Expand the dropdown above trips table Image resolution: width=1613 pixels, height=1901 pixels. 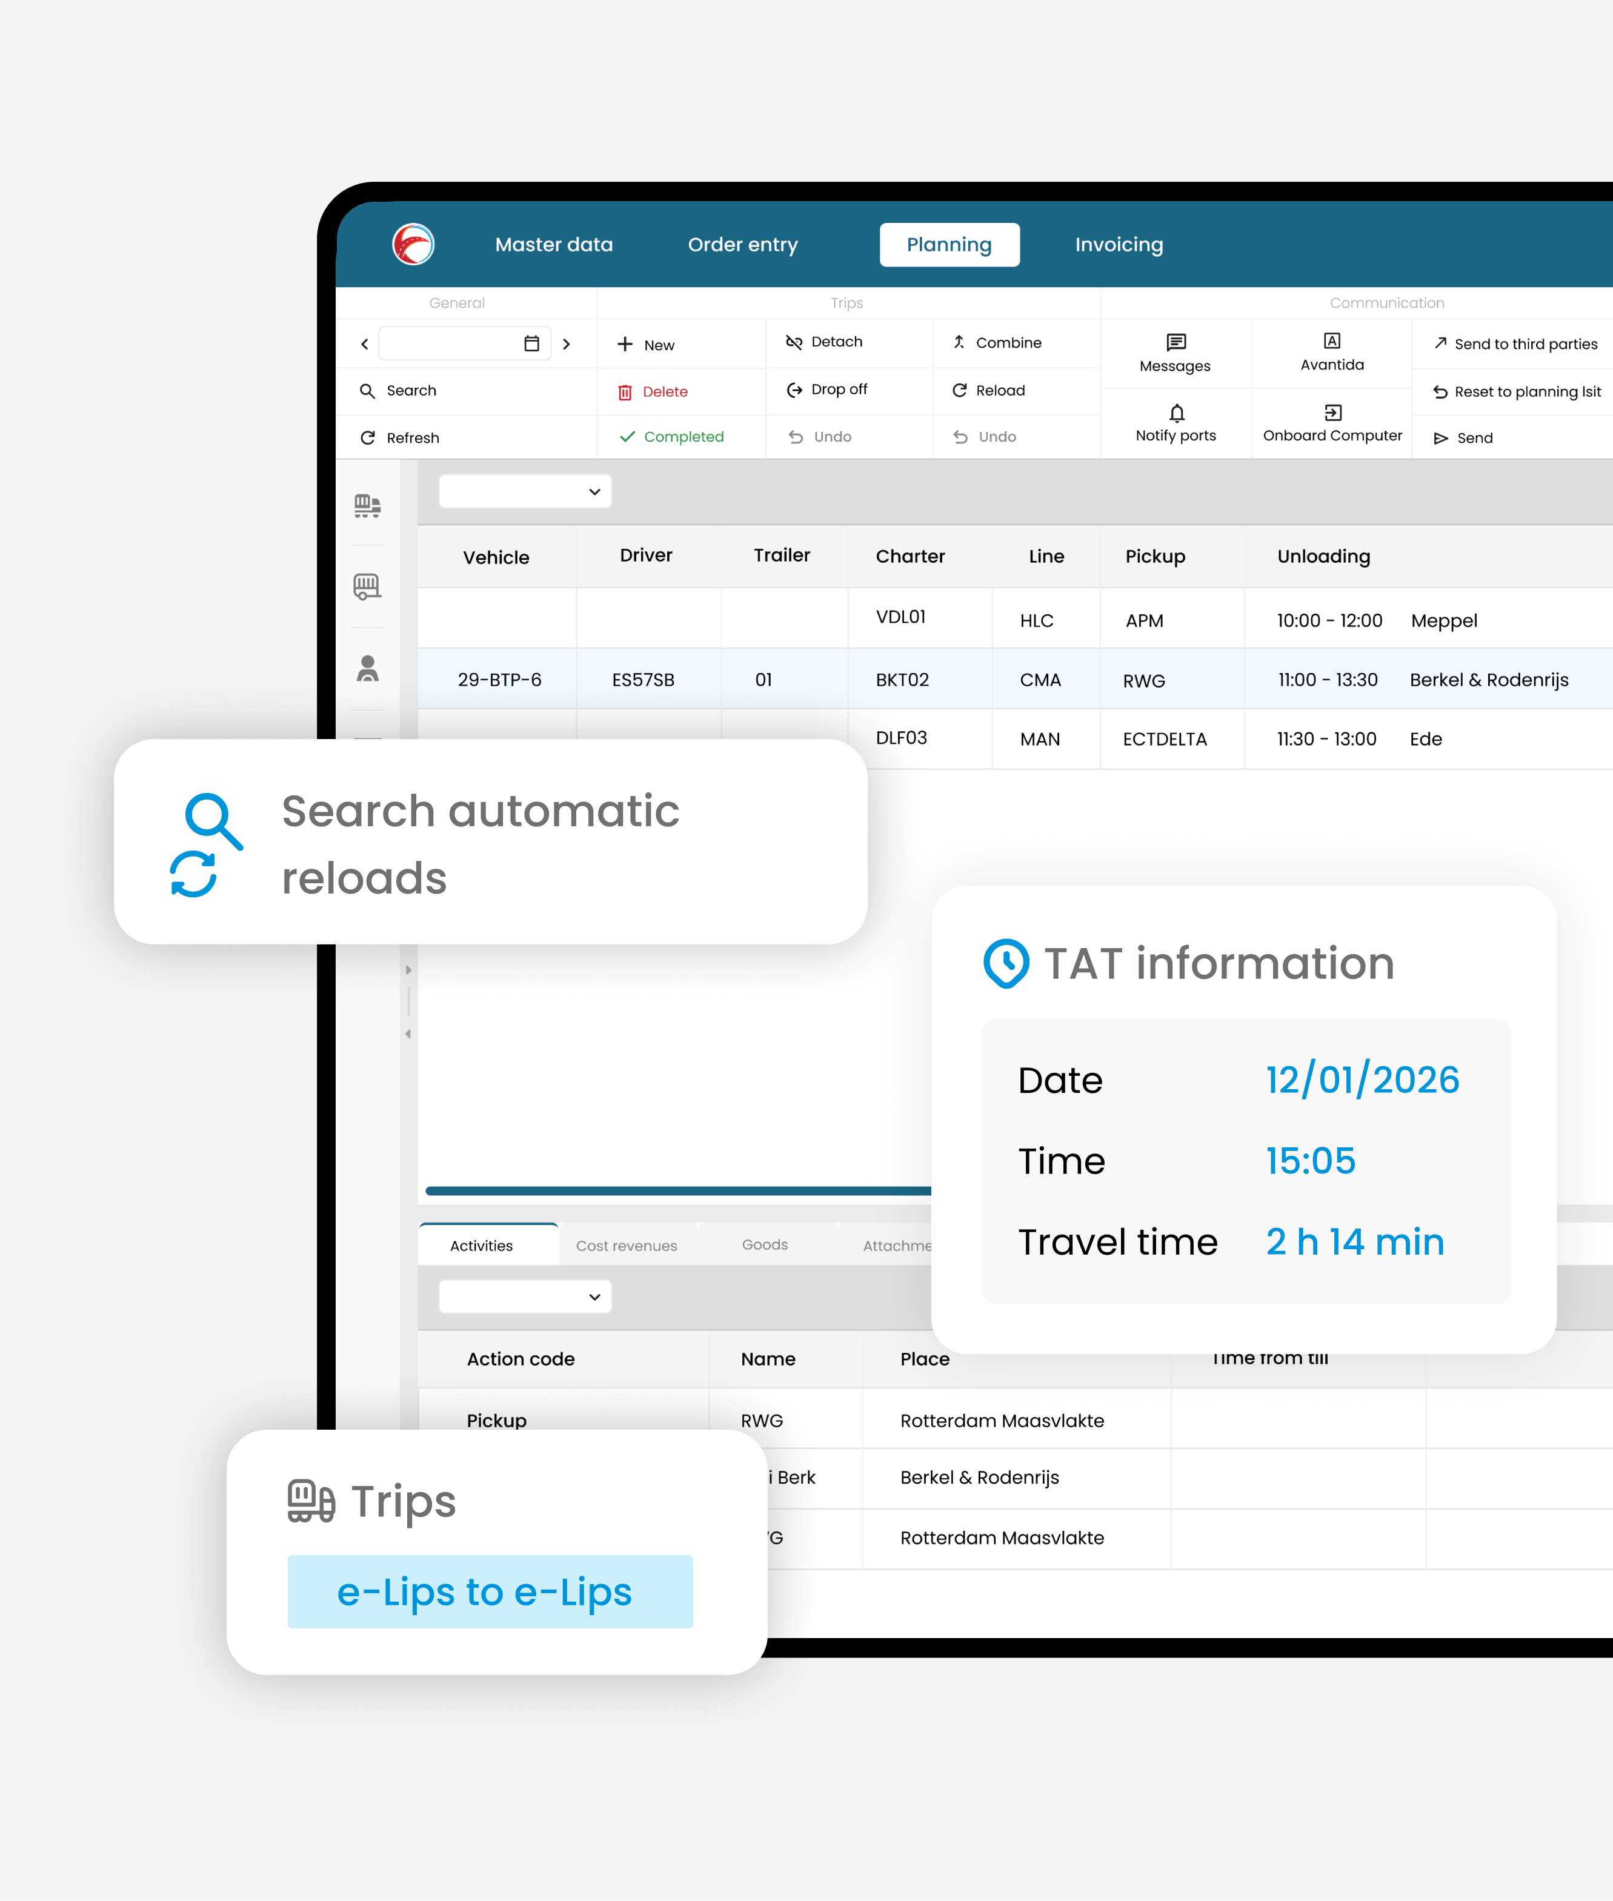[525, 492]
